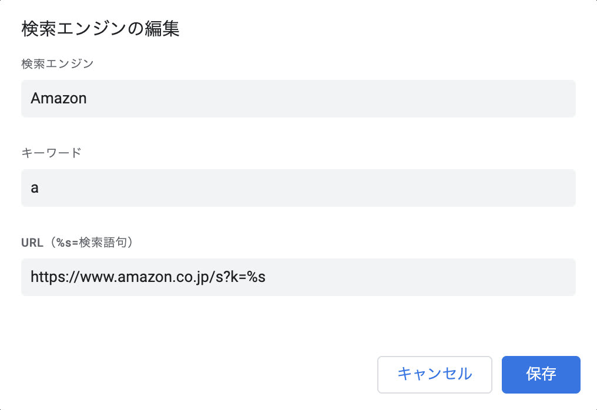The image size is (597, 410).
Task: Click empty right side of keyword field
Action: [x=411, y=188]
